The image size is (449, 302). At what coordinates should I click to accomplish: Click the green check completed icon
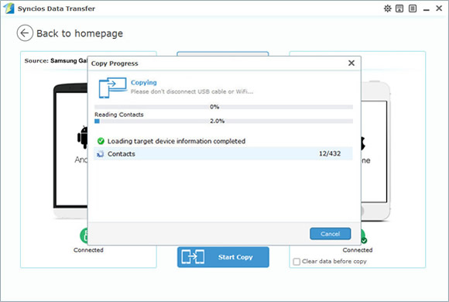[101, 141]
